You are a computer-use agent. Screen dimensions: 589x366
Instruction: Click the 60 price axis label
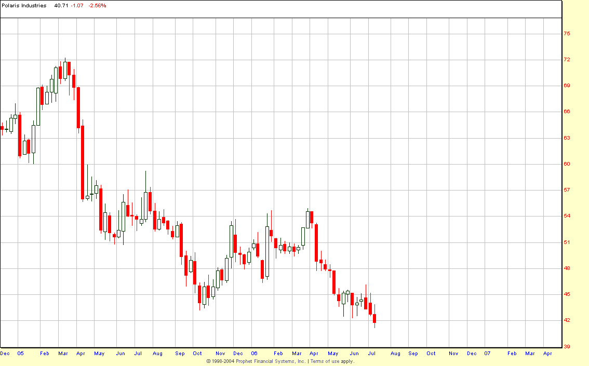point(567,164)
